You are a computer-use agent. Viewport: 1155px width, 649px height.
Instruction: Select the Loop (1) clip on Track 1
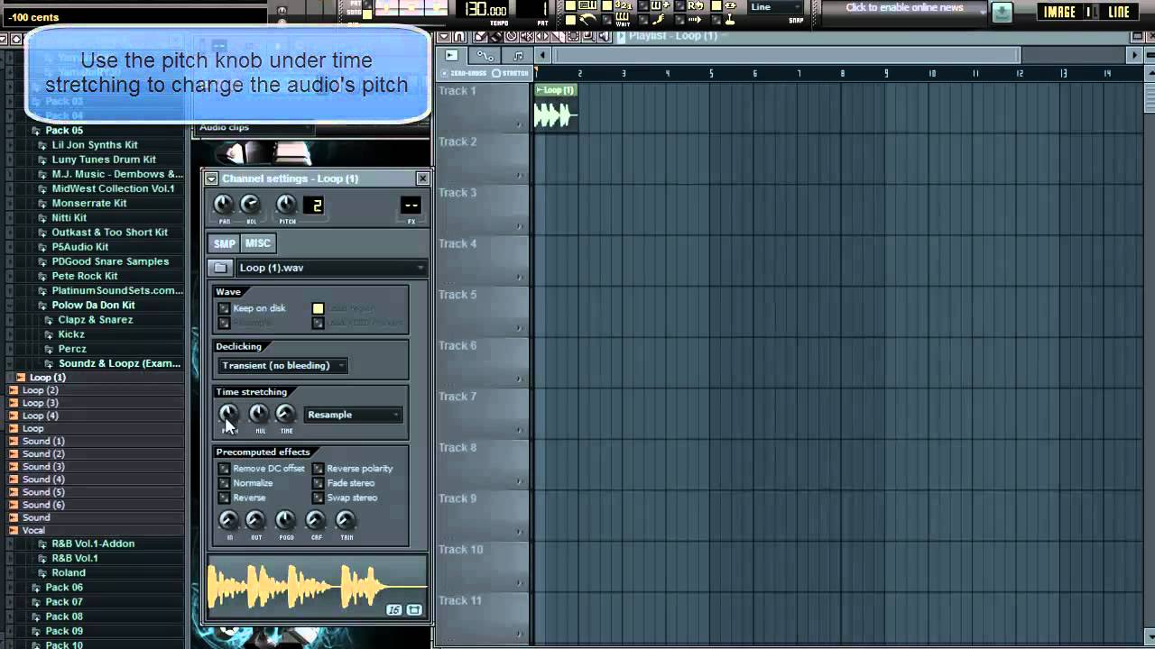pyautogui.click(x=556, y=107)
